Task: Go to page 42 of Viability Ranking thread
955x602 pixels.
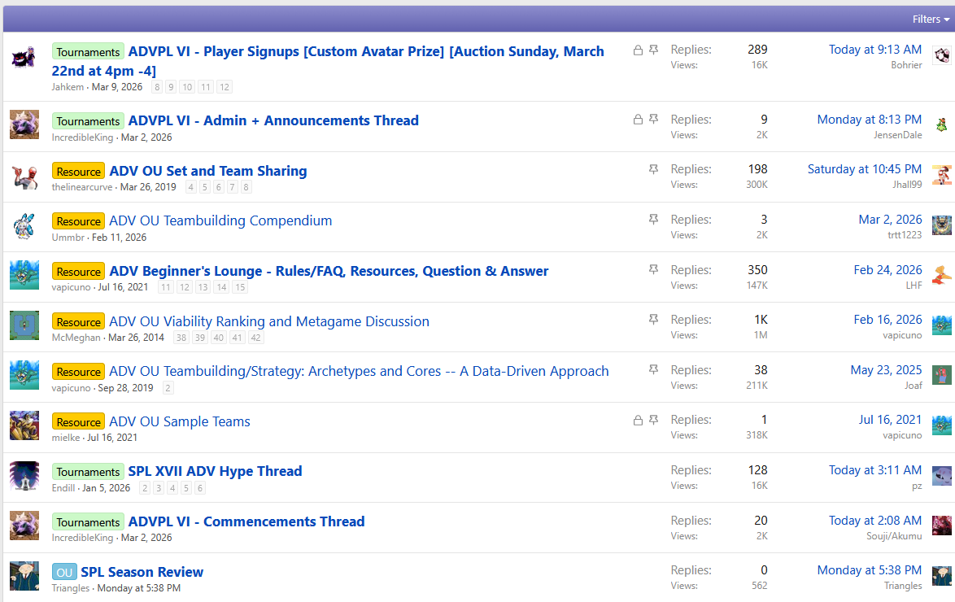Action: tap(255, 338)
